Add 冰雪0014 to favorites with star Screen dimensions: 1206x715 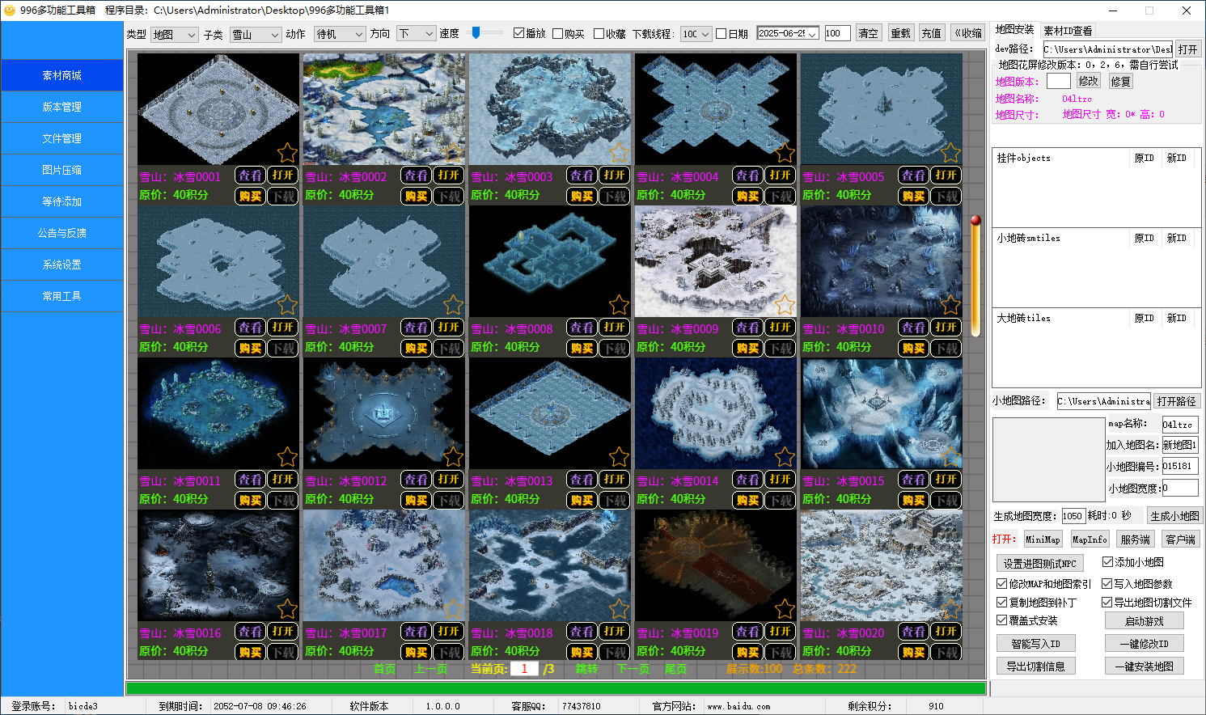[x=785, y=456]
